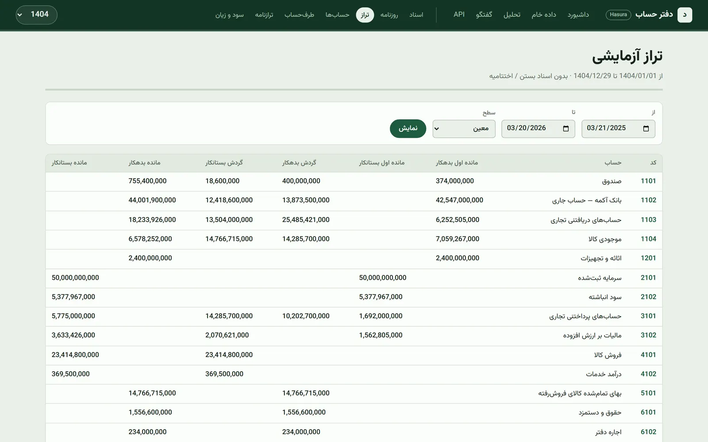Open the fiscal year 1404 dropdown
Viewport: 708px width, 442px height.
click(36, 15)
